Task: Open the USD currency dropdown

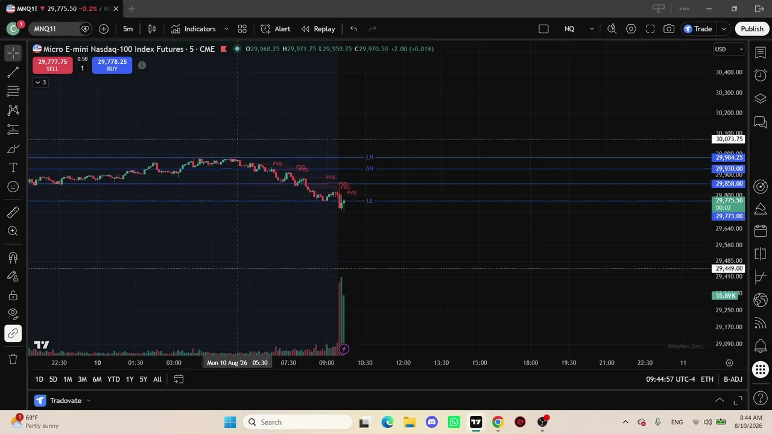Action: [729, 49]
